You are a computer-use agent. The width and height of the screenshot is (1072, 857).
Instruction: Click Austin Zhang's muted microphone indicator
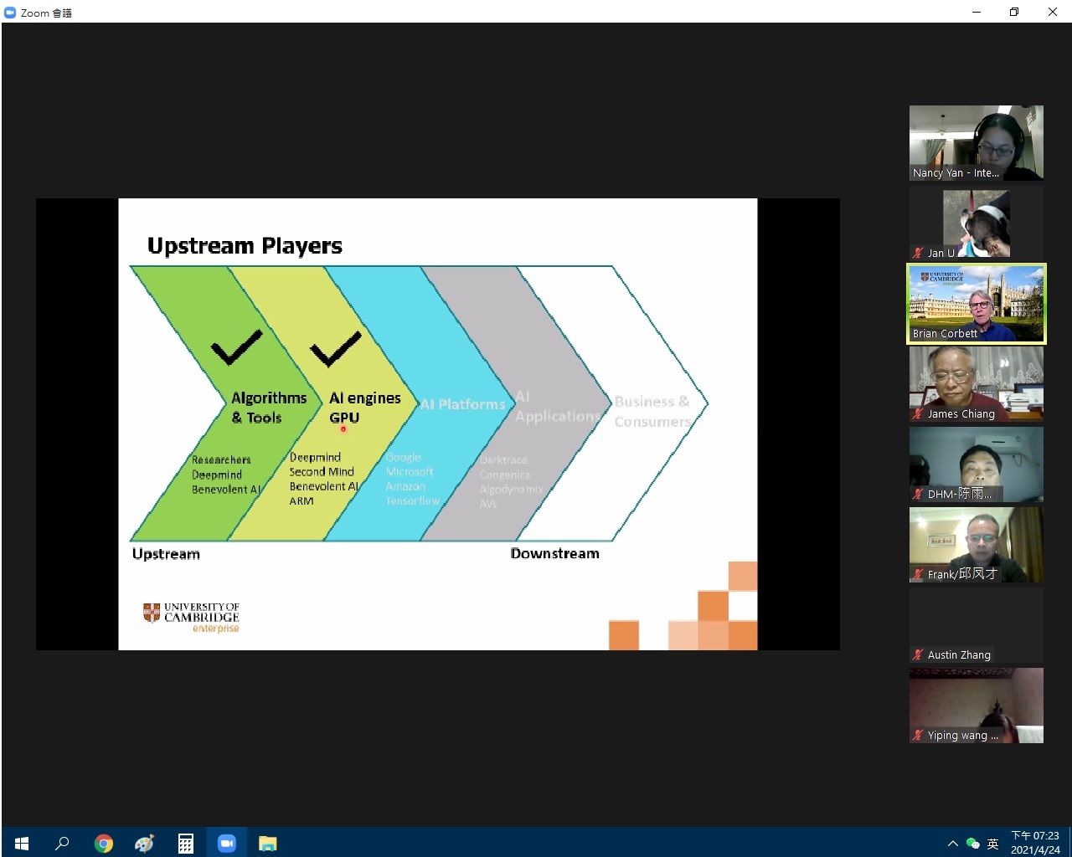(918, 655)
